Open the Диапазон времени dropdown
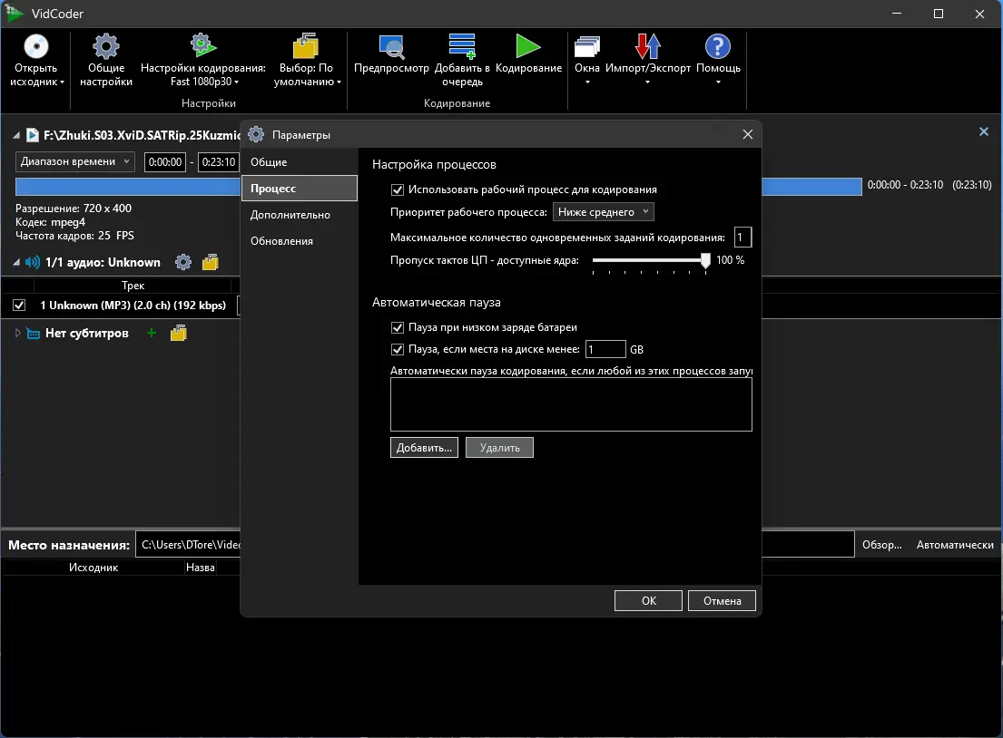Screen dimensions: 1003x738 point(74,161)
